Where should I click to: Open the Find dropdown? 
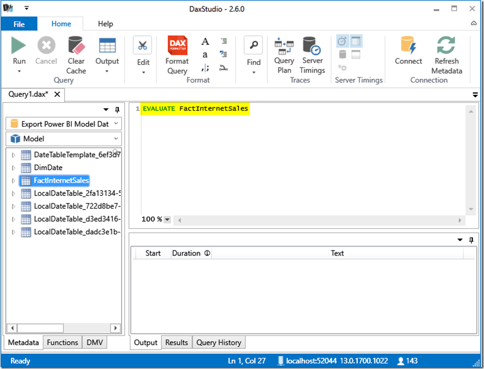pyautogui.click(x=253, y=55)
